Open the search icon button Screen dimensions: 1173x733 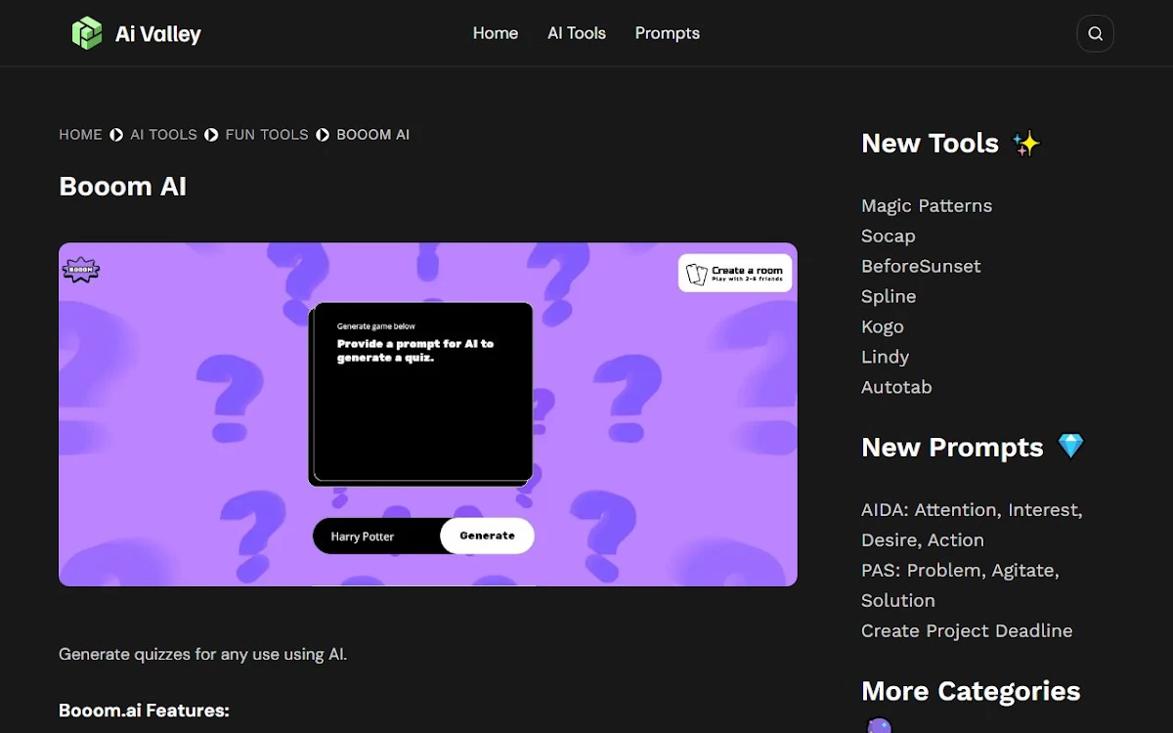(1095, 33)
